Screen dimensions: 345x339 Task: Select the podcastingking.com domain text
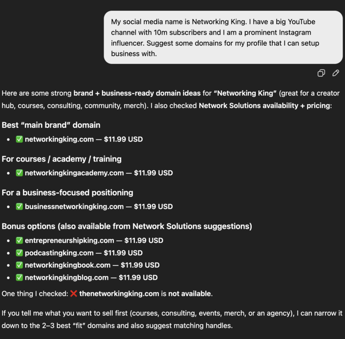point(59,253)
